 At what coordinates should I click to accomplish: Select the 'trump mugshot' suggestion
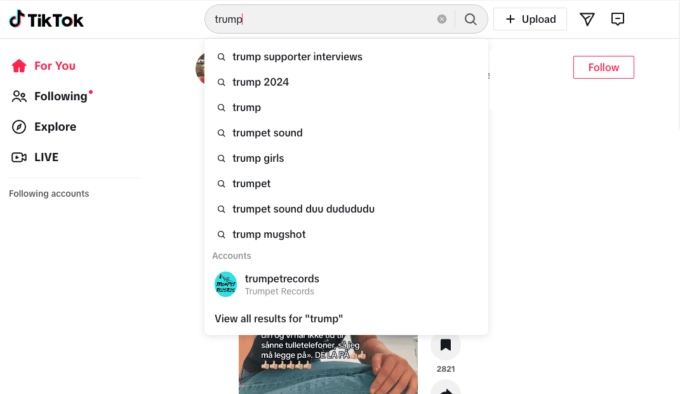[x=346, y=235]
